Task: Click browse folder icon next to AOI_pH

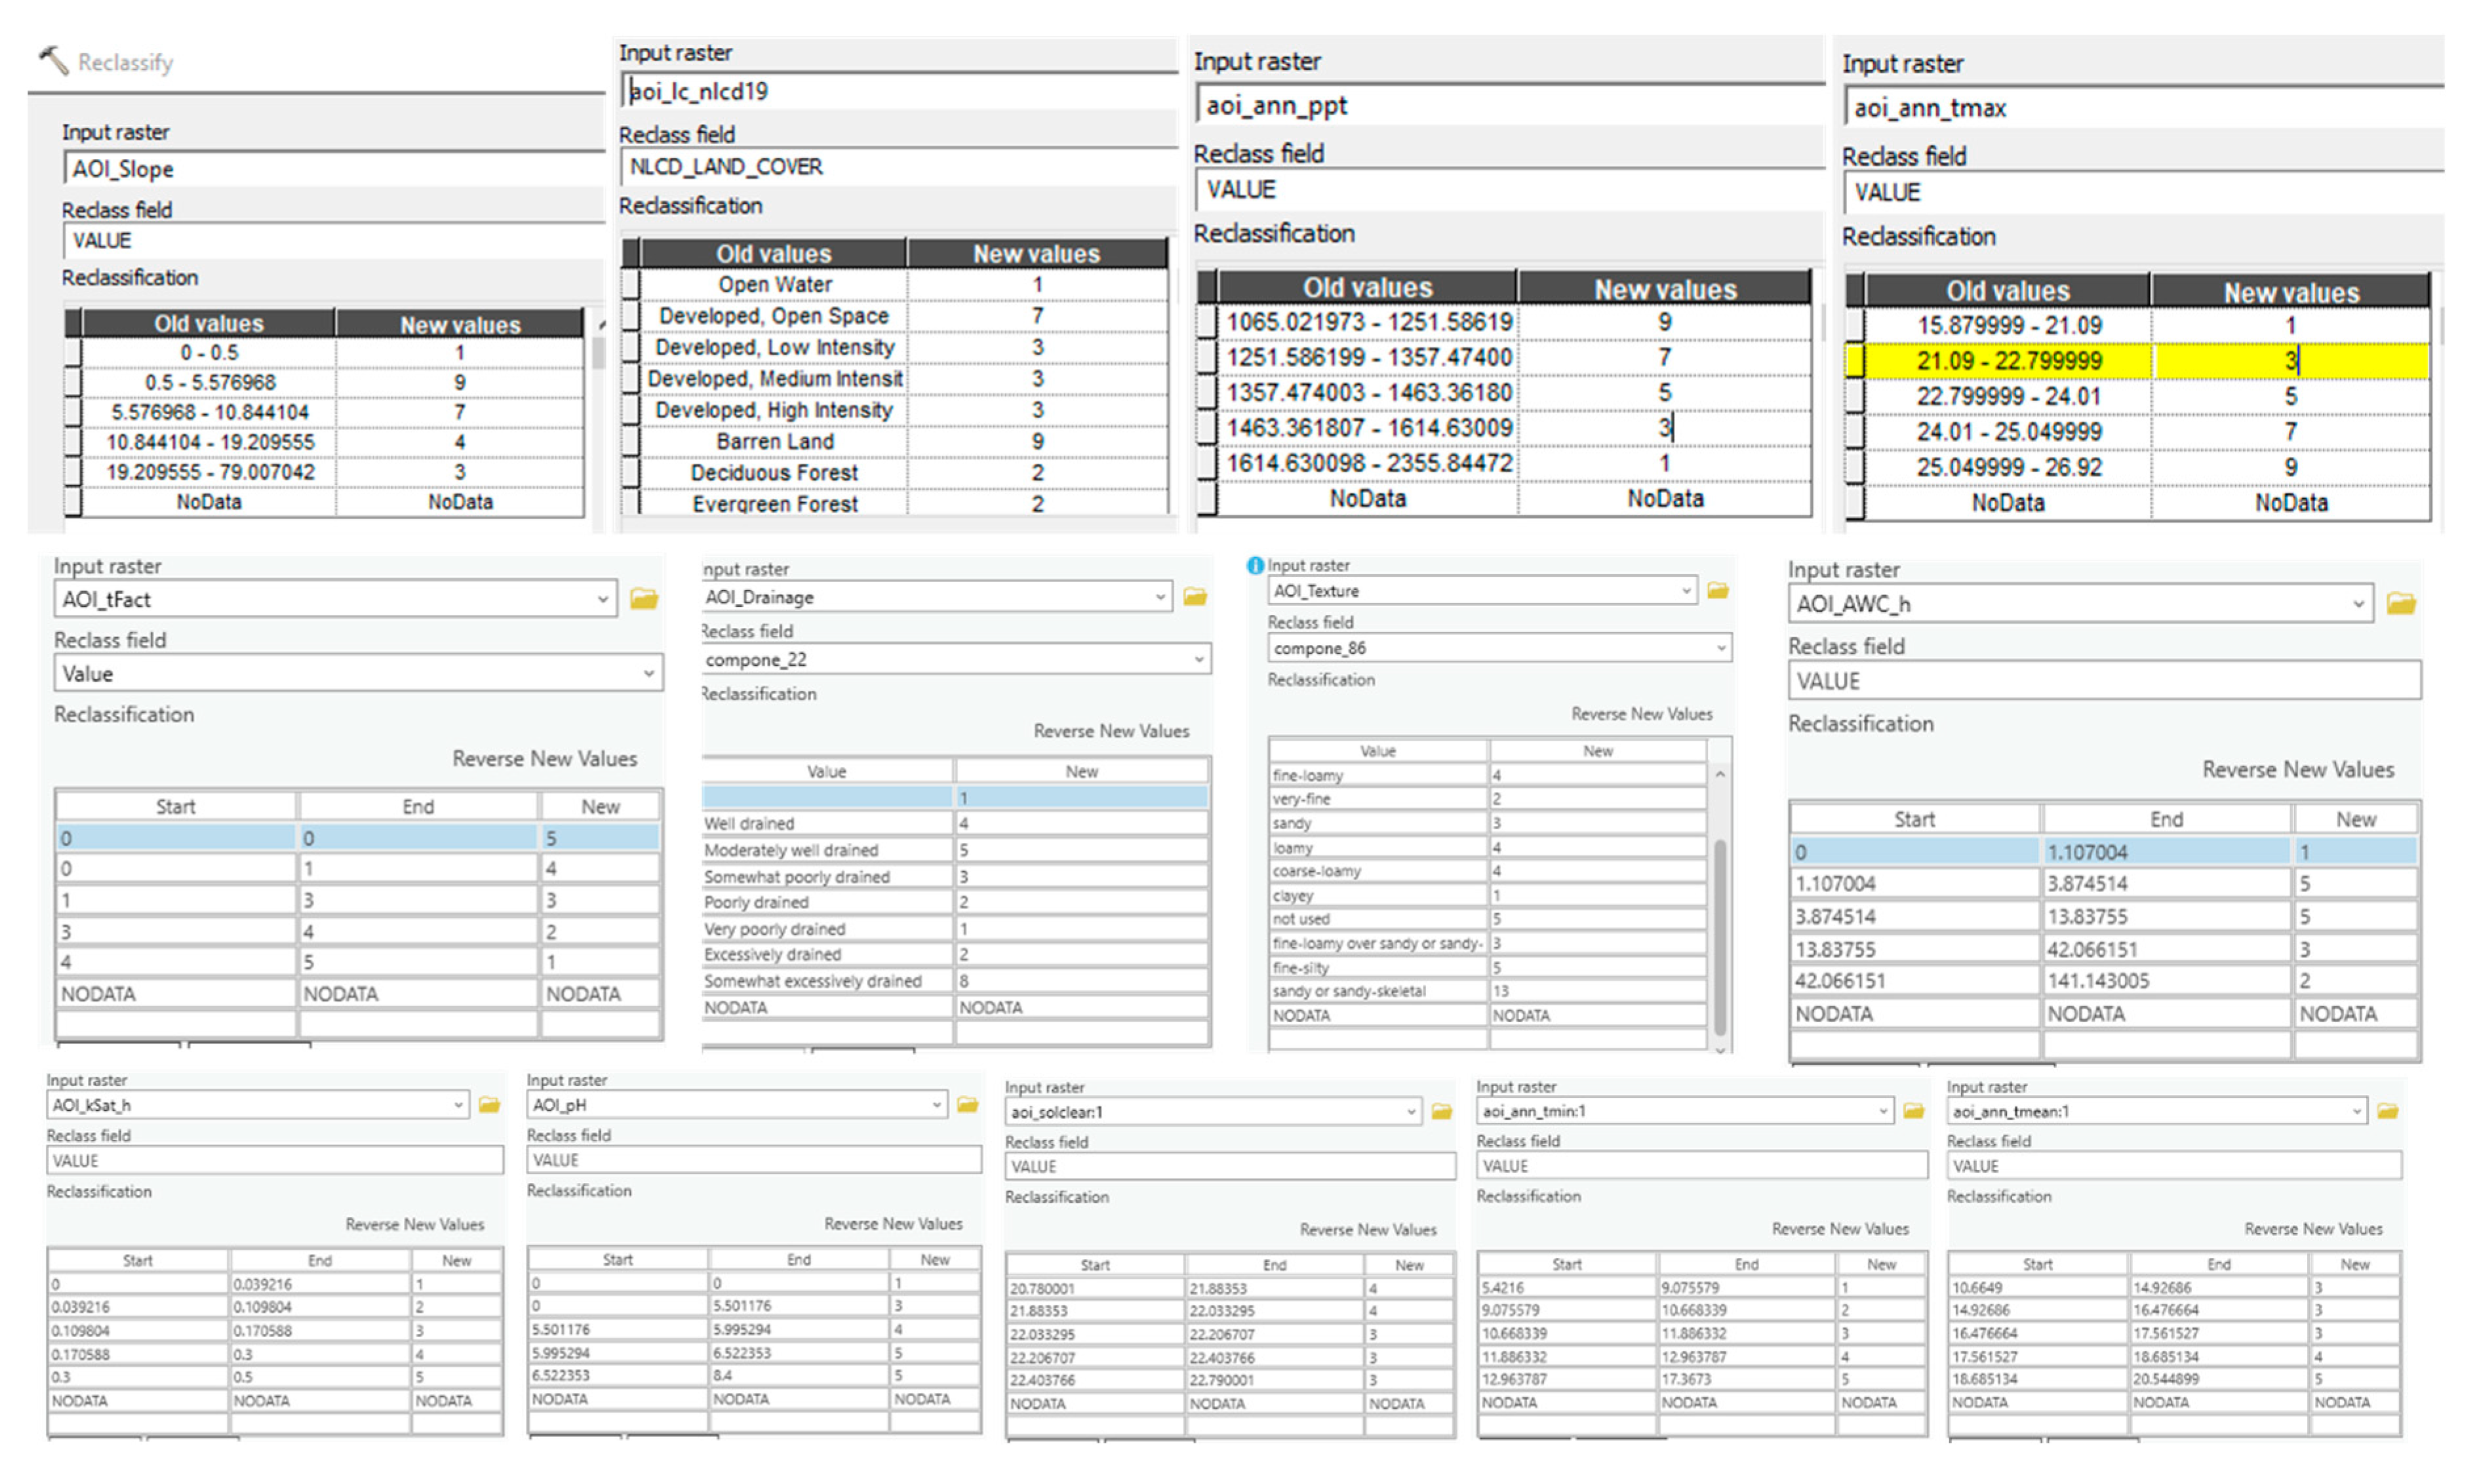Action: pos(967,1105)
